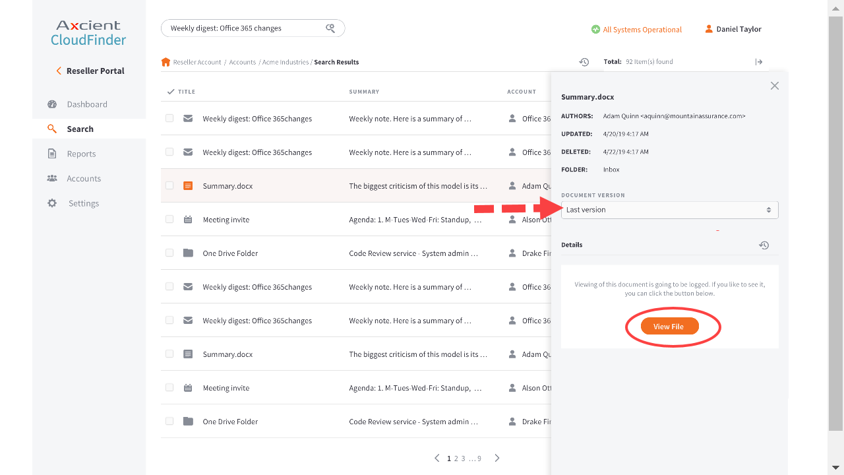This screenshot has height=475, width=844.
Task: Open the Accounts section
Action: coord(83,178)
